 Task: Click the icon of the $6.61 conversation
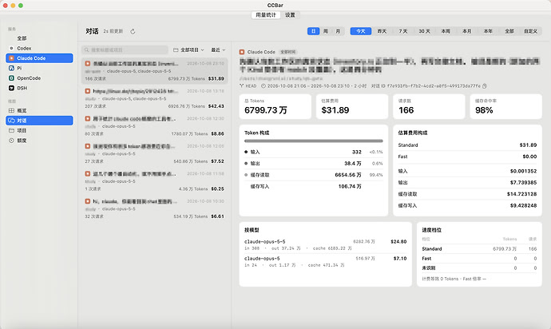[x=88, y=201]
